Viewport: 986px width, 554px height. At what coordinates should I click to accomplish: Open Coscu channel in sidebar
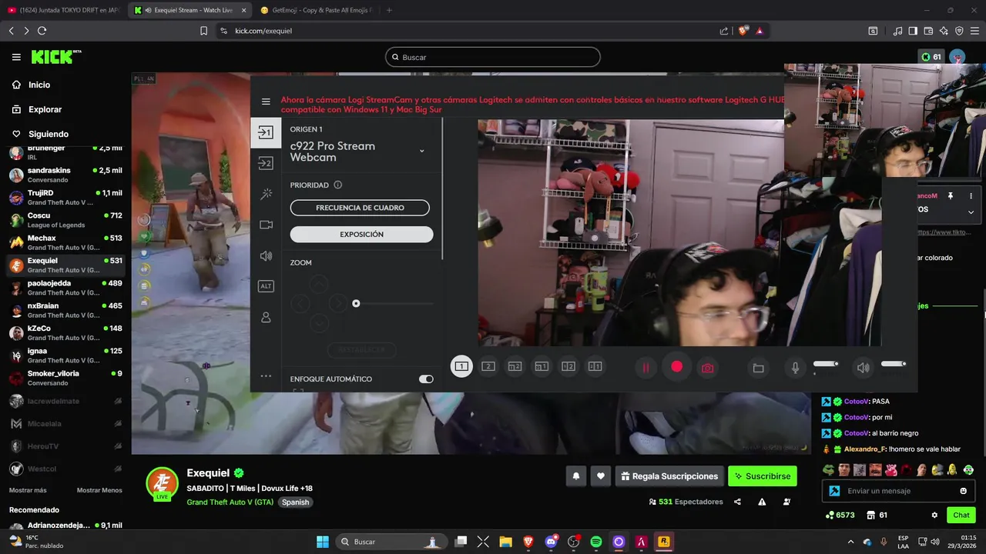pyautogui.click(x=65, y=219)
